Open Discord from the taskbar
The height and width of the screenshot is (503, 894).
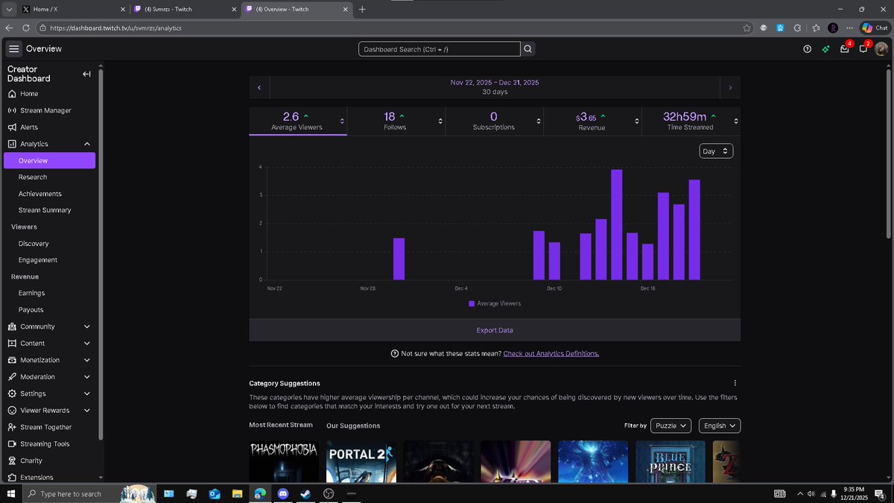[x=283, y=493]
